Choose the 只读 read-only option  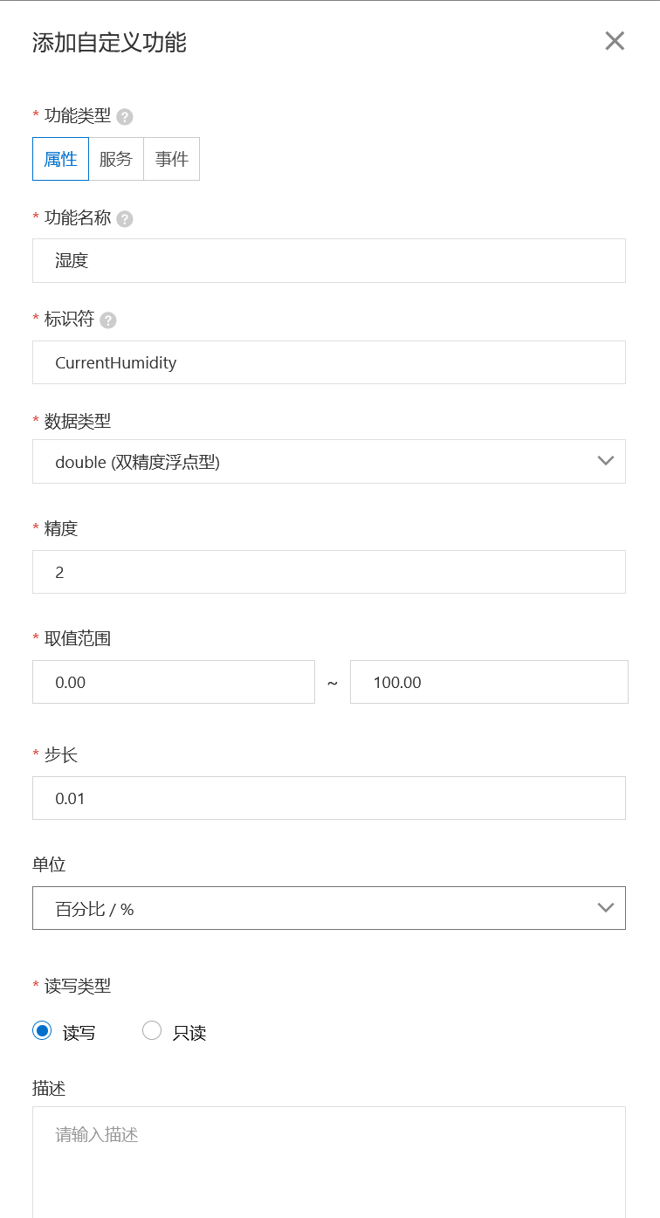152,1030
